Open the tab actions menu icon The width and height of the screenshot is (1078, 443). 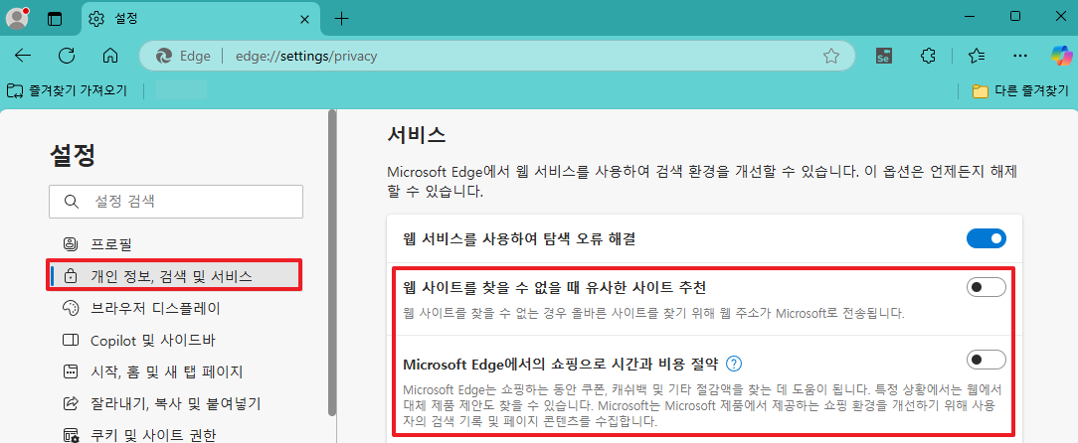tap(55, 19)
